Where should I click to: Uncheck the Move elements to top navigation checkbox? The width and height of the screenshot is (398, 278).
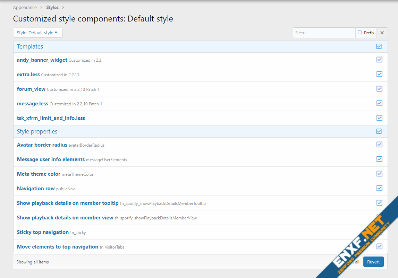(x=379, y=246)
